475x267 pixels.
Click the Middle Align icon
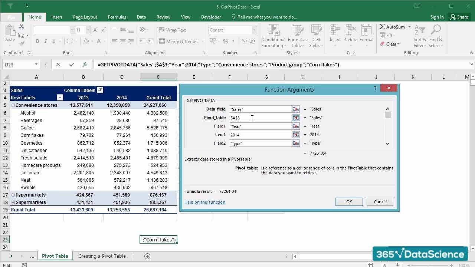click(x=122, y=30)
